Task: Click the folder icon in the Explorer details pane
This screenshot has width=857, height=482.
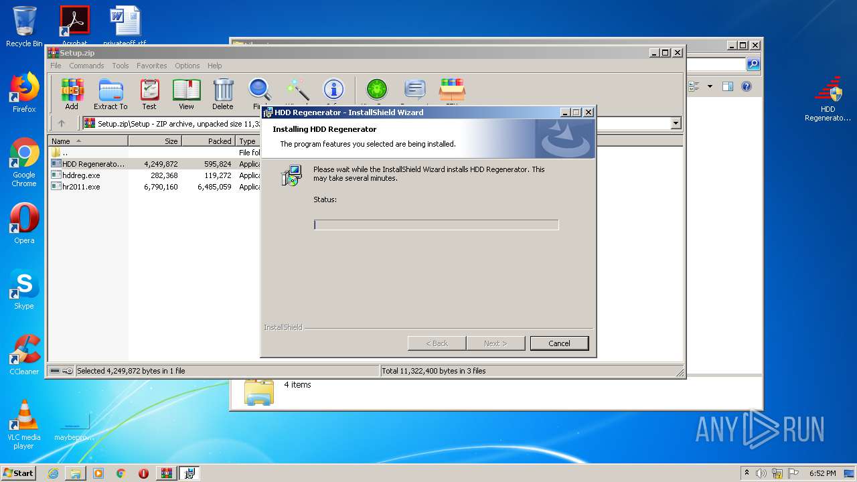Action: point(259,392)
